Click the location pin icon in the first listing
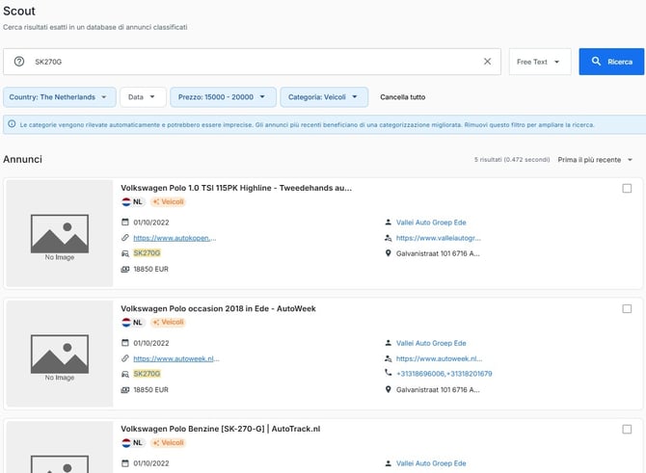 click(x=388, y=253)
